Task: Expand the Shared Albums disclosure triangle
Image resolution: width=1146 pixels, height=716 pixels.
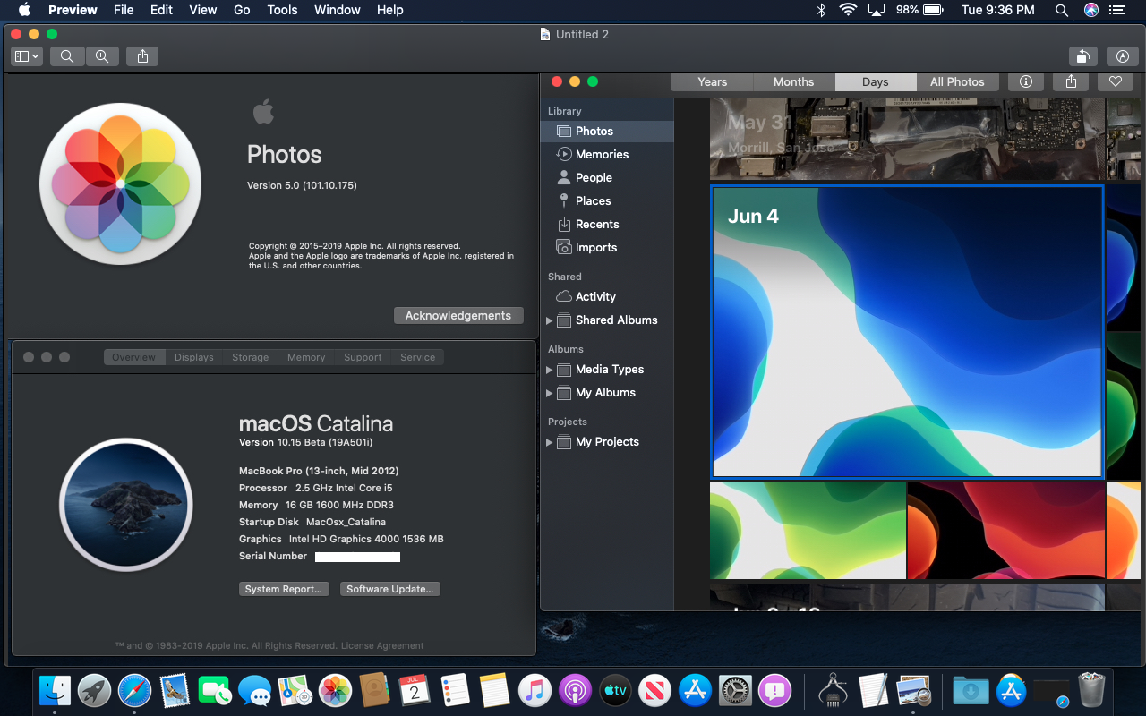Action: 549,320
